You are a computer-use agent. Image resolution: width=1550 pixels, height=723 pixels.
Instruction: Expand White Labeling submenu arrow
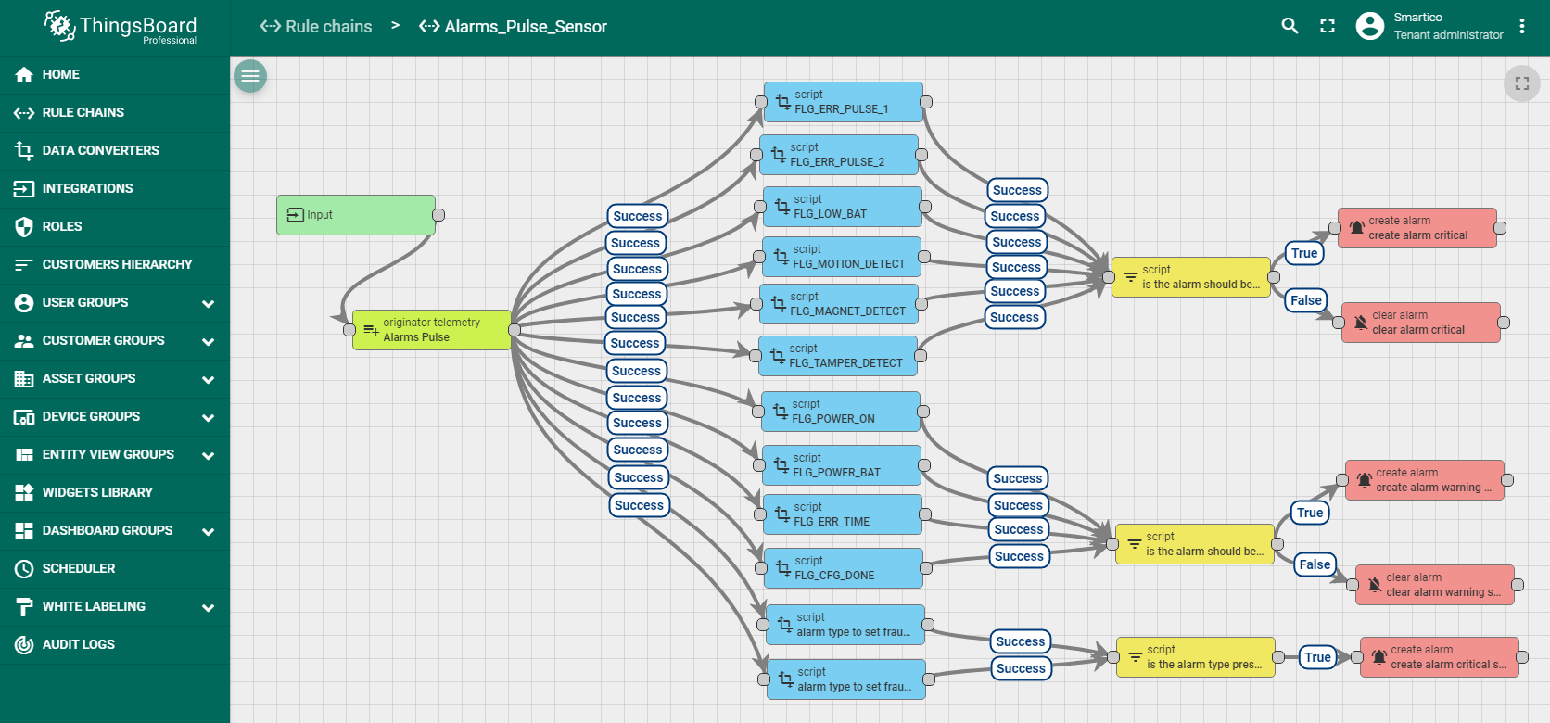tap(208, 607)
